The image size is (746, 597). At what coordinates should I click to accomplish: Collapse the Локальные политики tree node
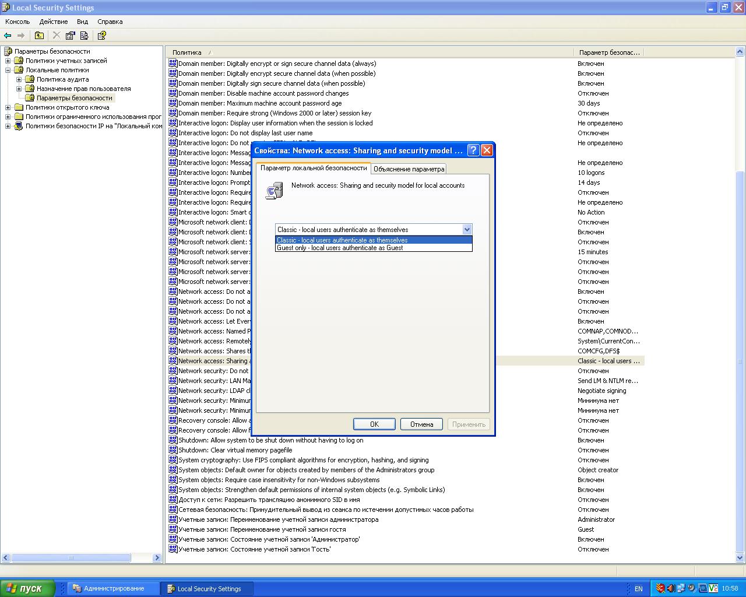pyautogui.click(x=8, y=70)
